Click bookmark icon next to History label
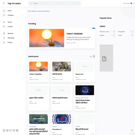 (x=114, y=35)
